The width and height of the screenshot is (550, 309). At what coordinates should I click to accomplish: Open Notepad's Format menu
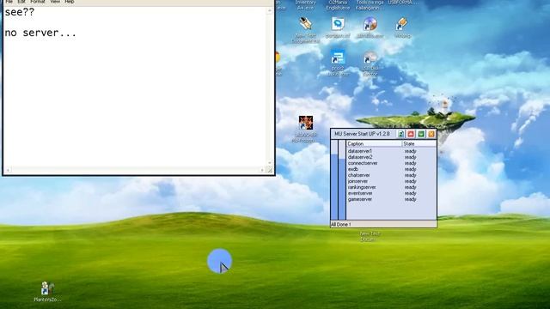pyautogui.click(x=38, y=2)
